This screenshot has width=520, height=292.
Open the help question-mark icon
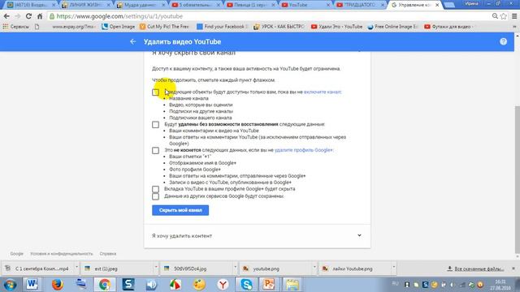(x=503, y=41)
